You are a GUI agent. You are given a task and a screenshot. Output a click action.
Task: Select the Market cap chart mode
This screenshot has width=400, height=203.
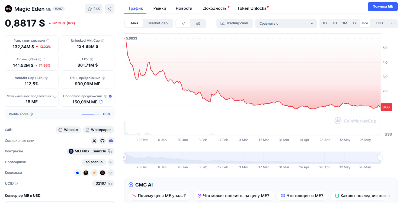click(x=158, y=23)
